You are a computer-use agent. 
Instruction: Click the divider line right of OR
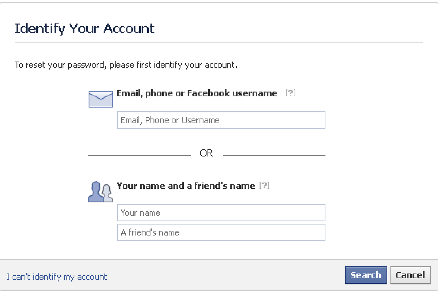coord(274,155)
